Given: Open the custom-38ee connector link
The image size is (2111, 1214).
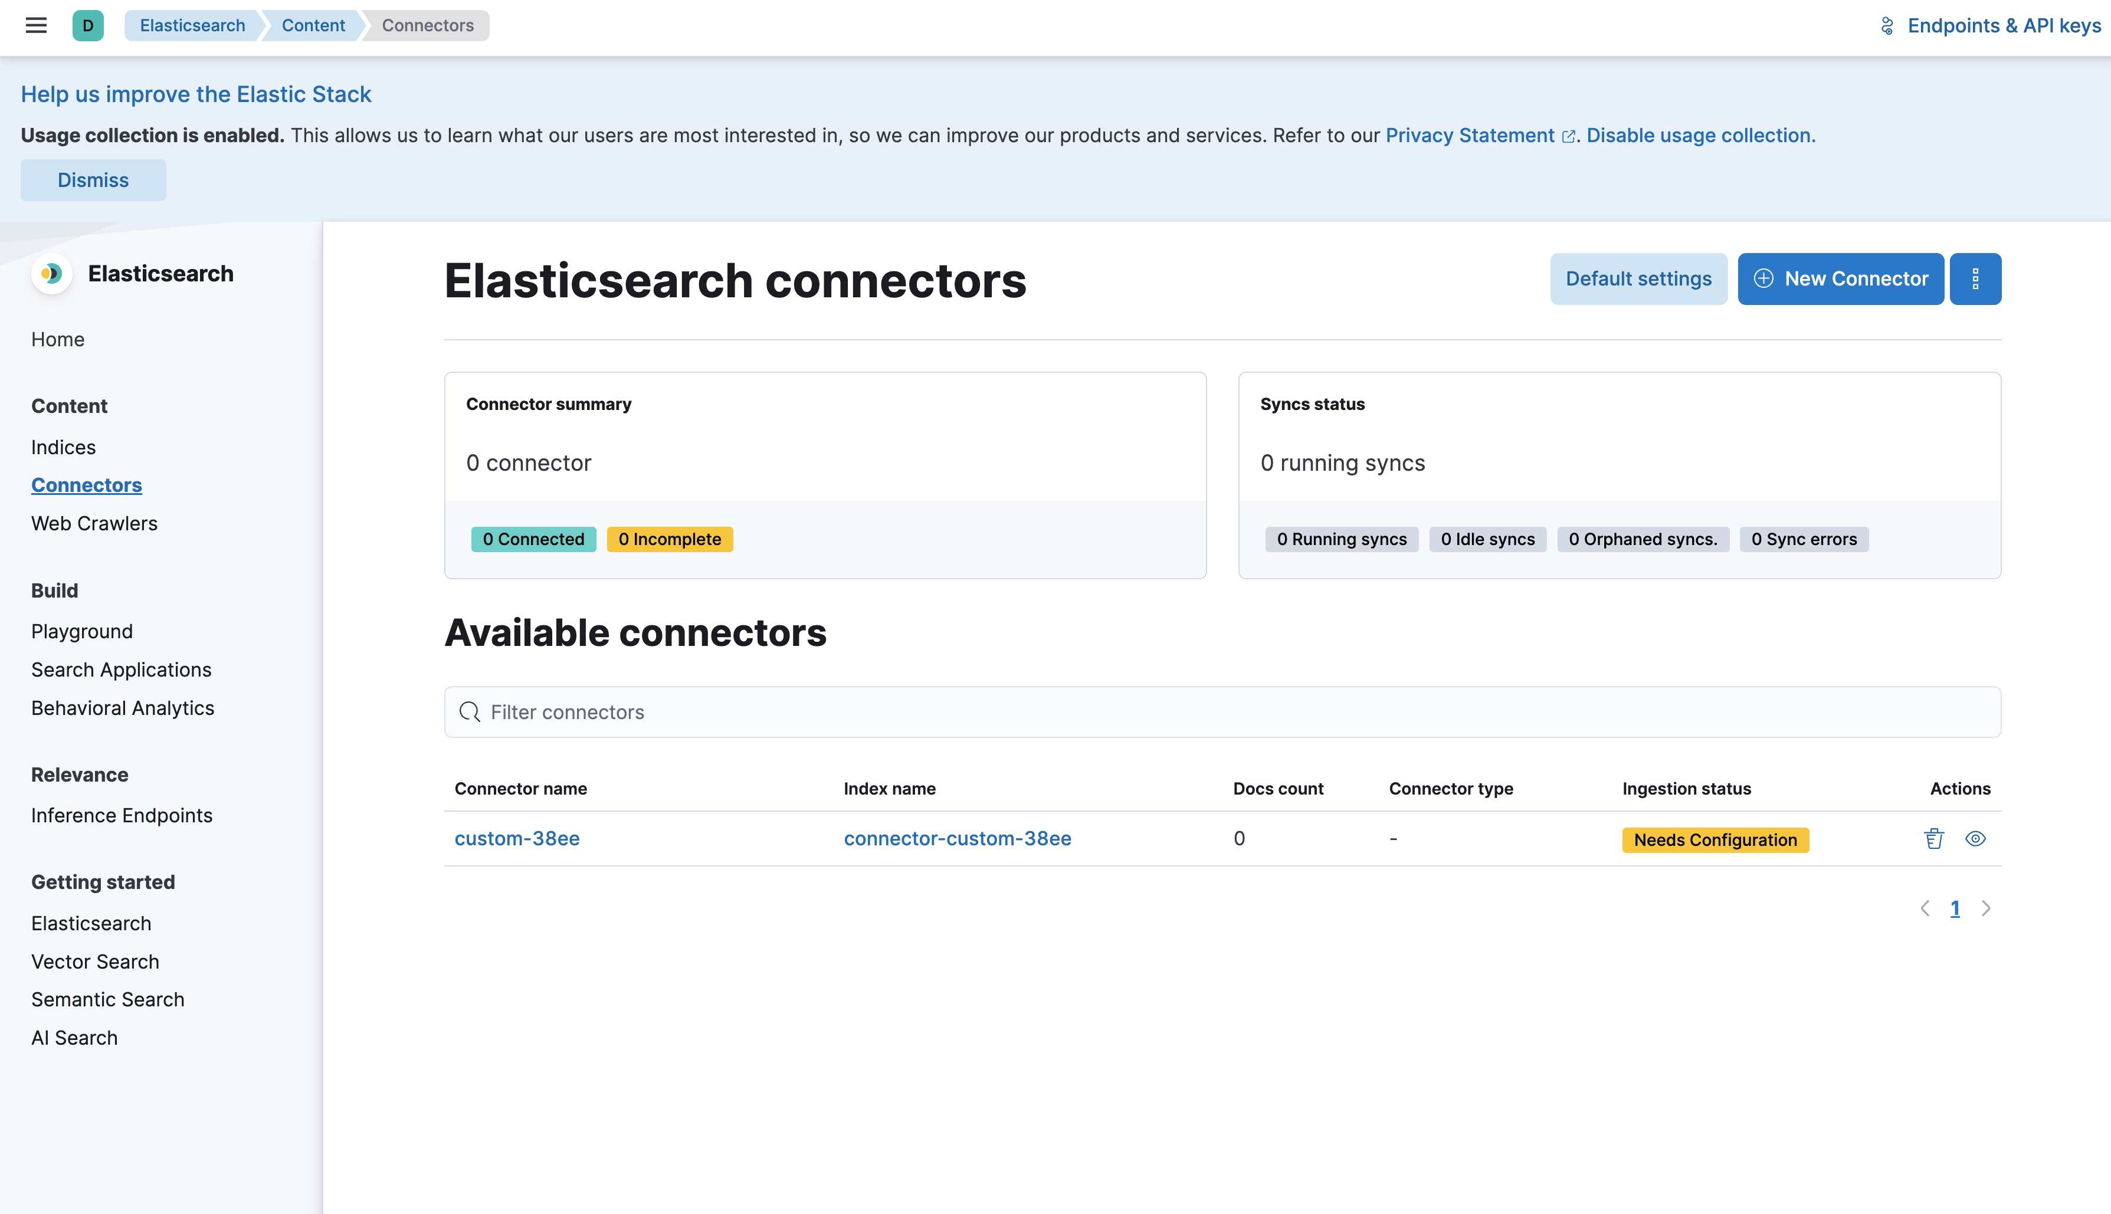Looking at the screenshot, I should (517, 838).
